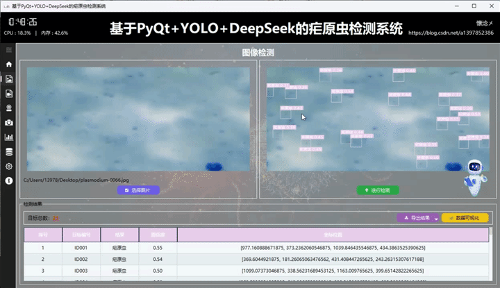Click the result cell in row ID002
The height and width of the screenshot is (288, 500).
coord(119,259)
